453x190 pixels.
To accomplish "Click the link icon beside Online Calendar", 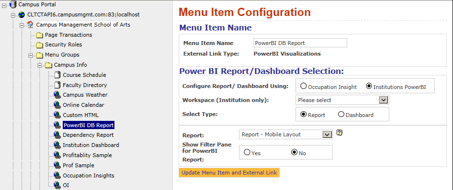I will pos(57,105).
